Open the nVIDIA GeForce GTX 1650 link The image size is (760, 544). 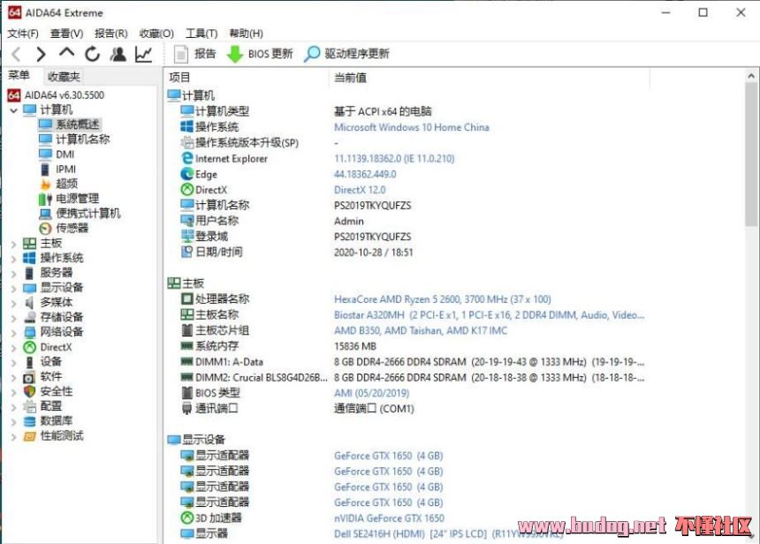point(389,518)
